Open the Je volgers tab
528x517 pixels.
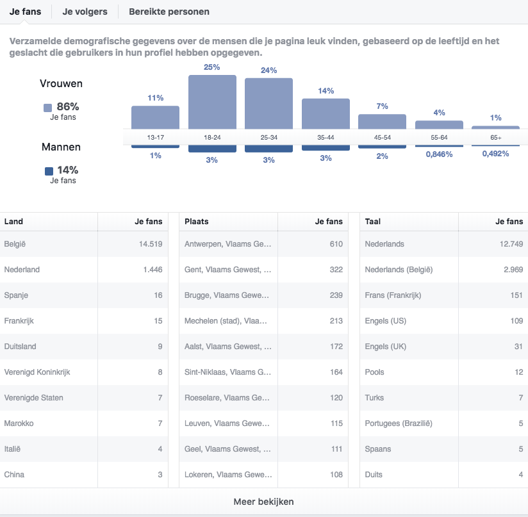[x=85, y=12]
